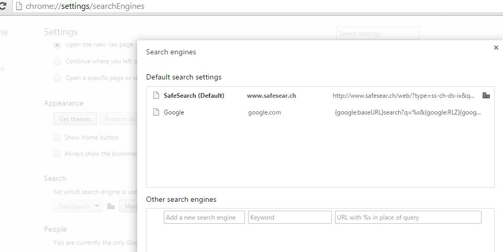503x252 pixels.
Task: Select the Open the New Tab page radio button
Action: (58, 45)
